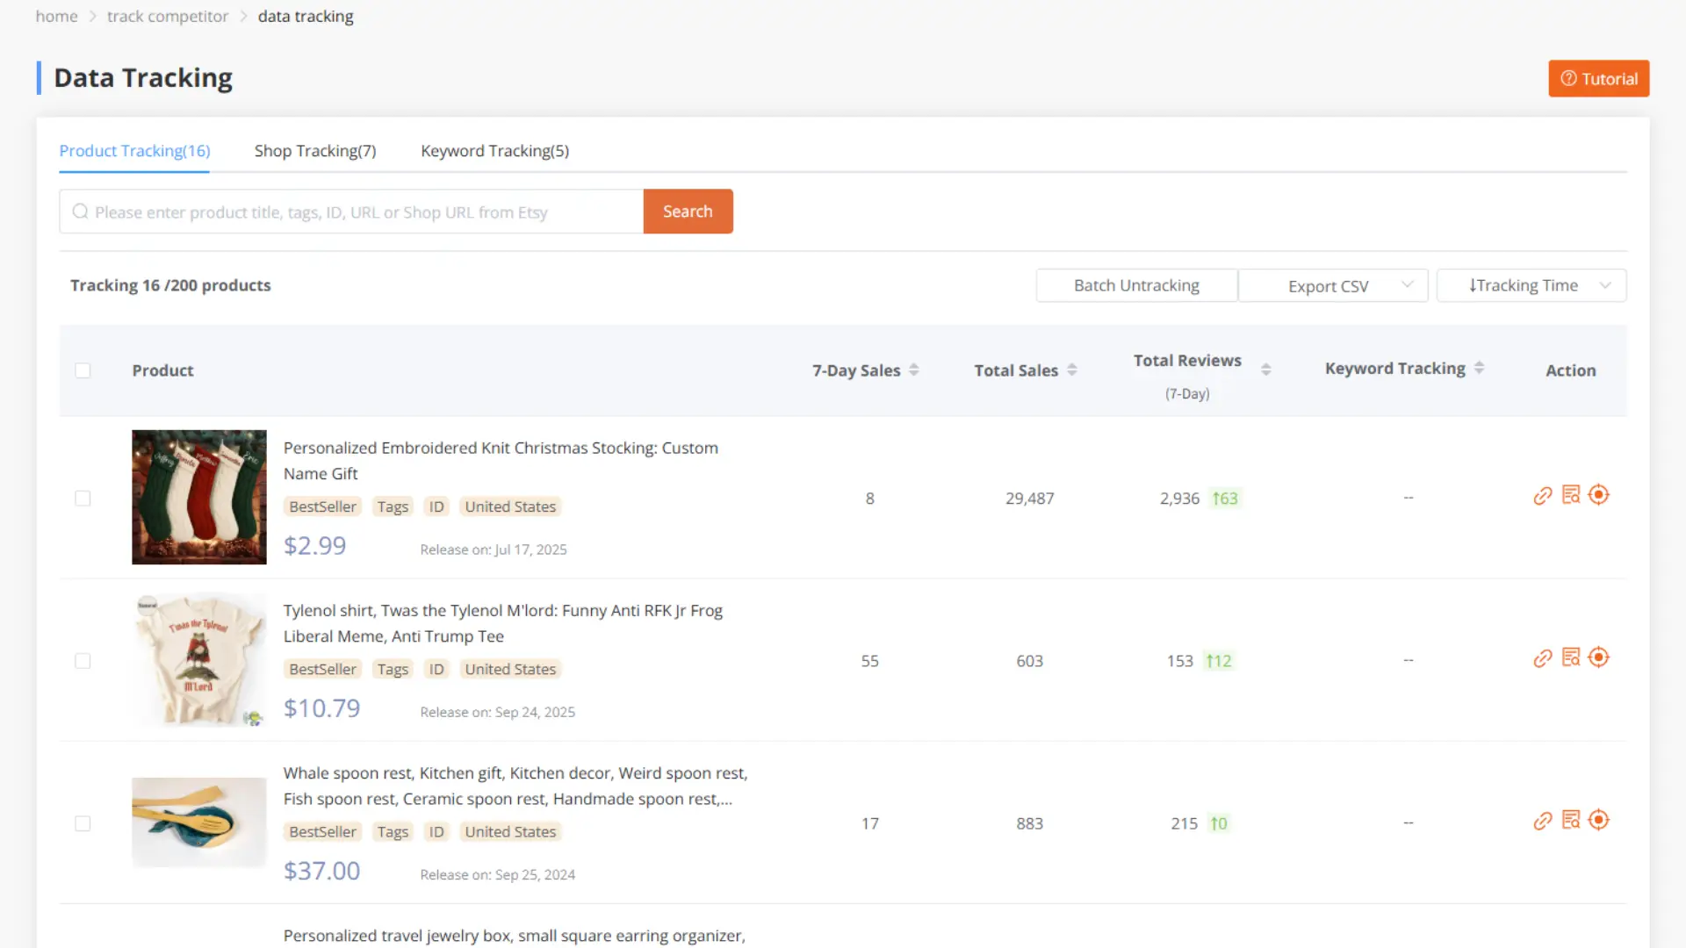Check the Tylenol shirt product checkbox
The width and height of the screenshot is (1686, 948).
pos(83,661)
